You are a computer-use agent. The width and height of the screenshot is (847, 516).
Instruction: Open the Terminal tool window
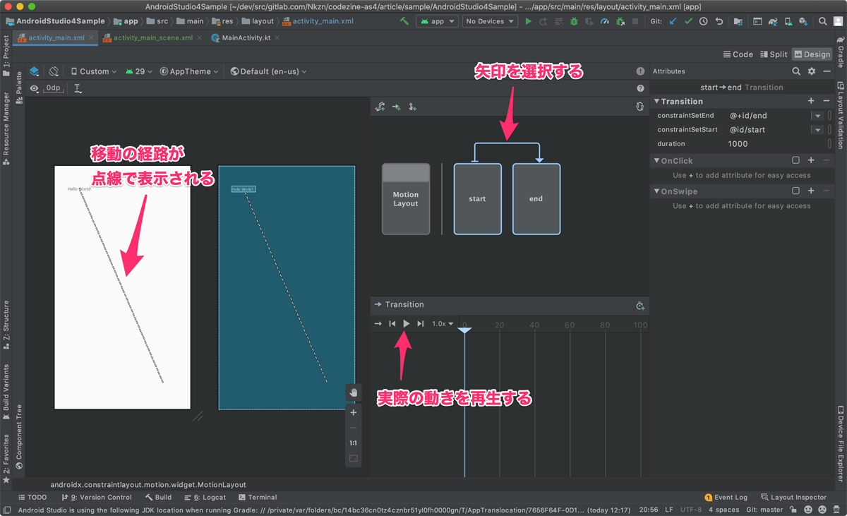point(258,497)
